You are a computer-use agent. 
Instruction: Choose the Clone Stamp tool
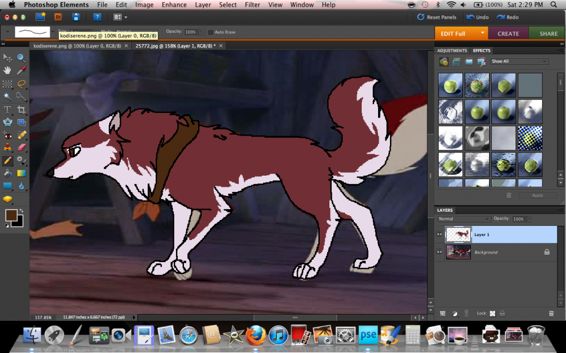[7, 147]
